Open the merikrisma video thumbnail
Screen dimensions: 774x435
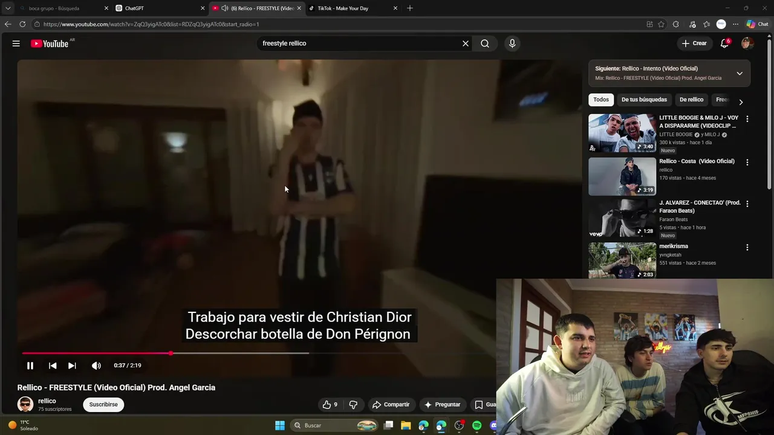[x=622, y=260]
